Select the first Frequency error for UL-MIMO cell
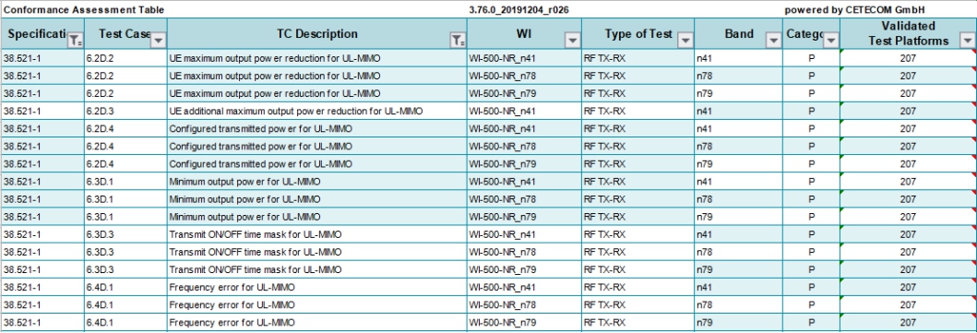Viewport: 977px width, 333px height. pyautogui.click(x=317, y=288)
